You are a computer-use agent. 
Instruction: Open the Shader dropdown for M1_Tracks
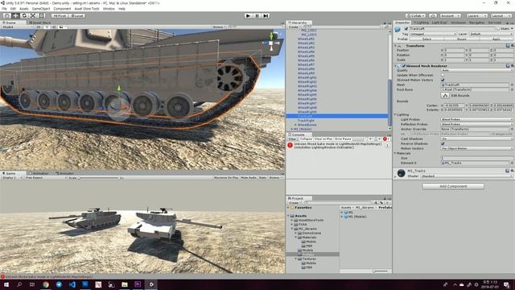coord(467,176)
